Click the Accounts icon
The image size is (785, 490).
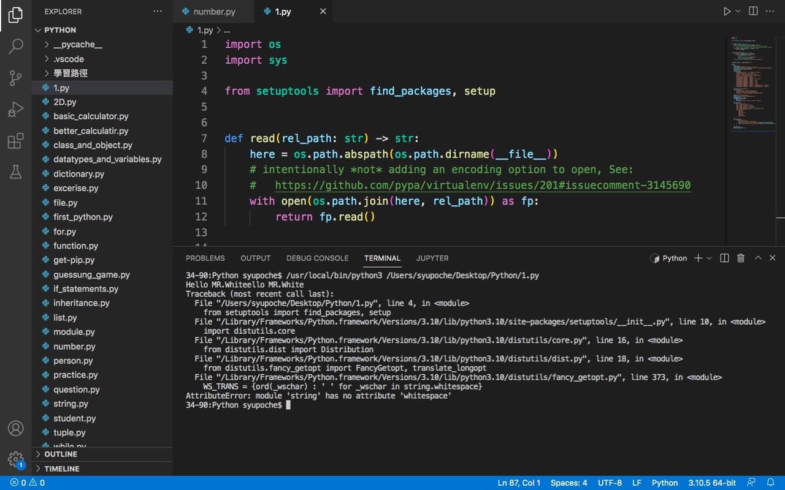(x=16, y=428)
